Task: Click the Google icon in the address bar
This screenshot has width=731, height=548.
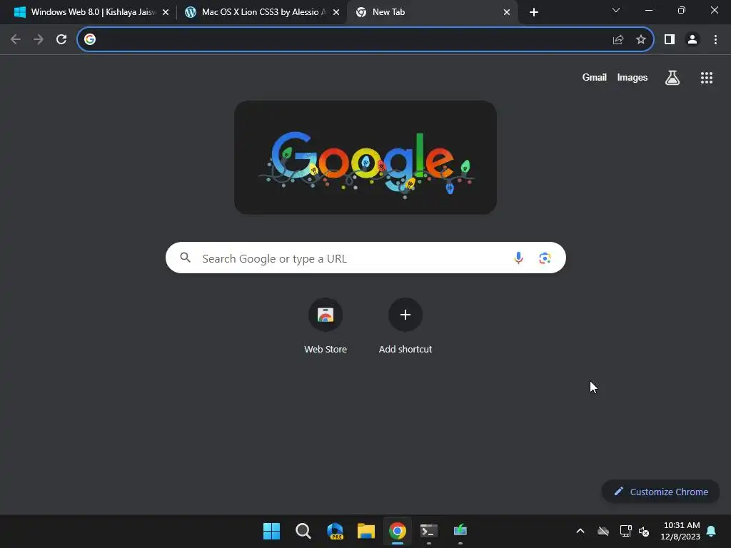Action: coord(90,40)
